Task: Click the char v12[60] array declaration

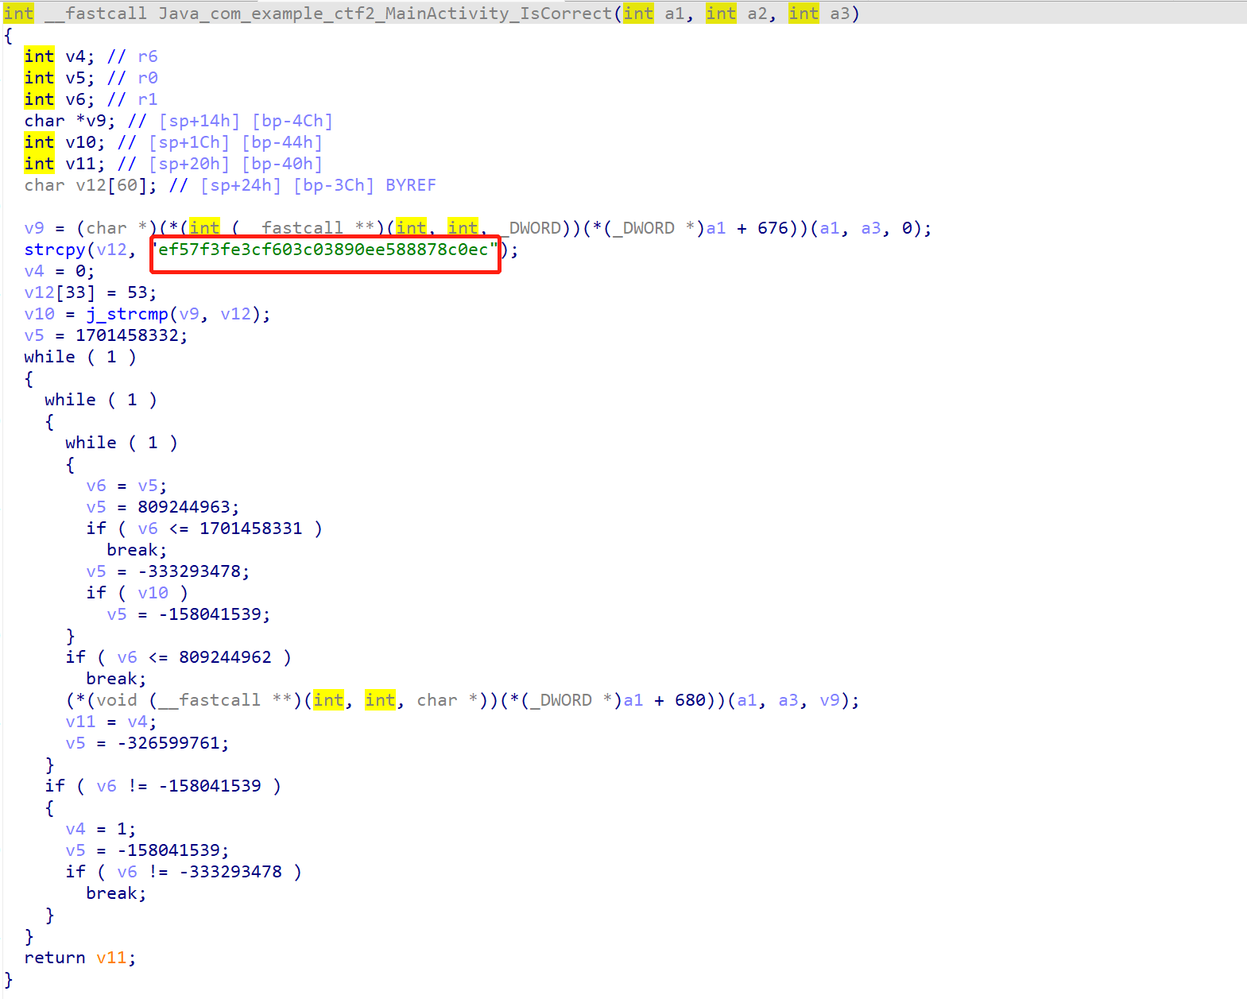Action: [91, 185]
